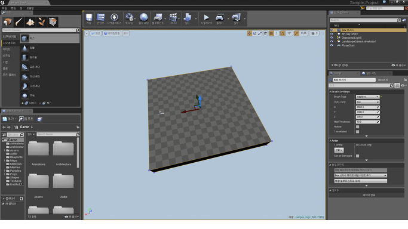
Task: Open the Brush Type Additive dropdown
Action: (367, 97)
